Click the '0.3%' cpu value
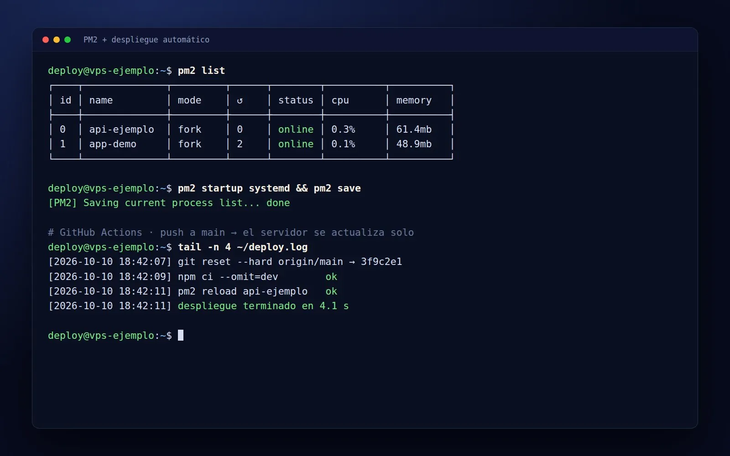730x456 pixels. [343, 130]
